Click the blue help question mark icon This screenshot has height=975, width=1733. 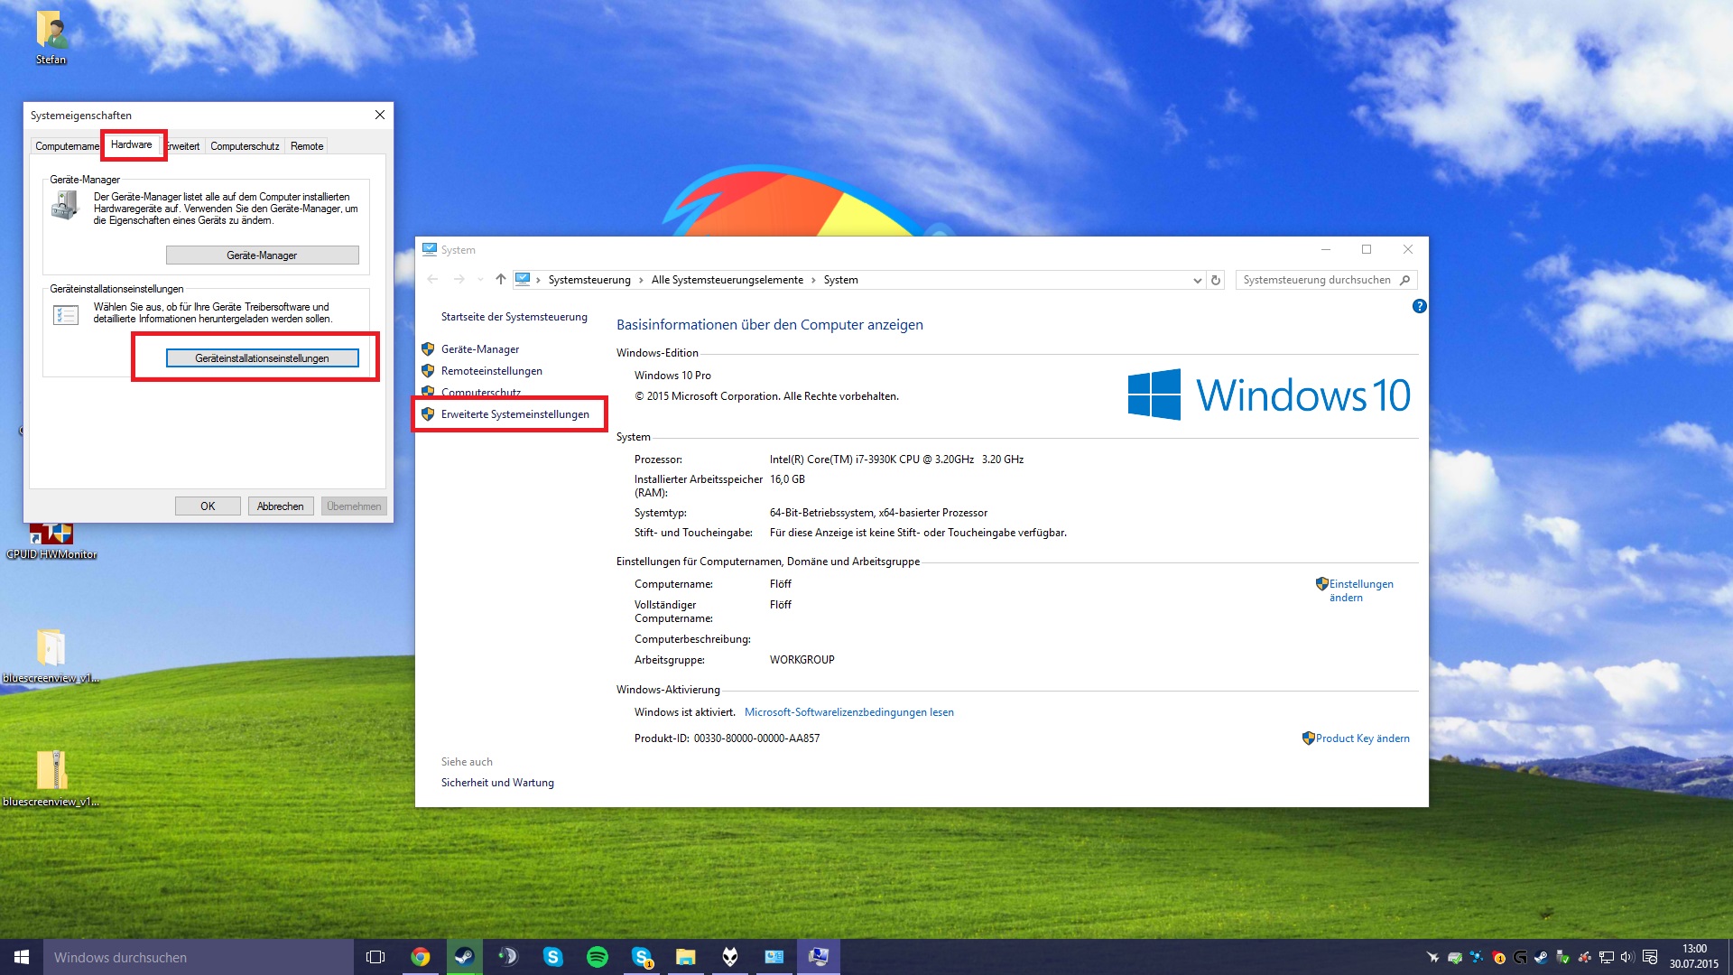click(1419, 306)
